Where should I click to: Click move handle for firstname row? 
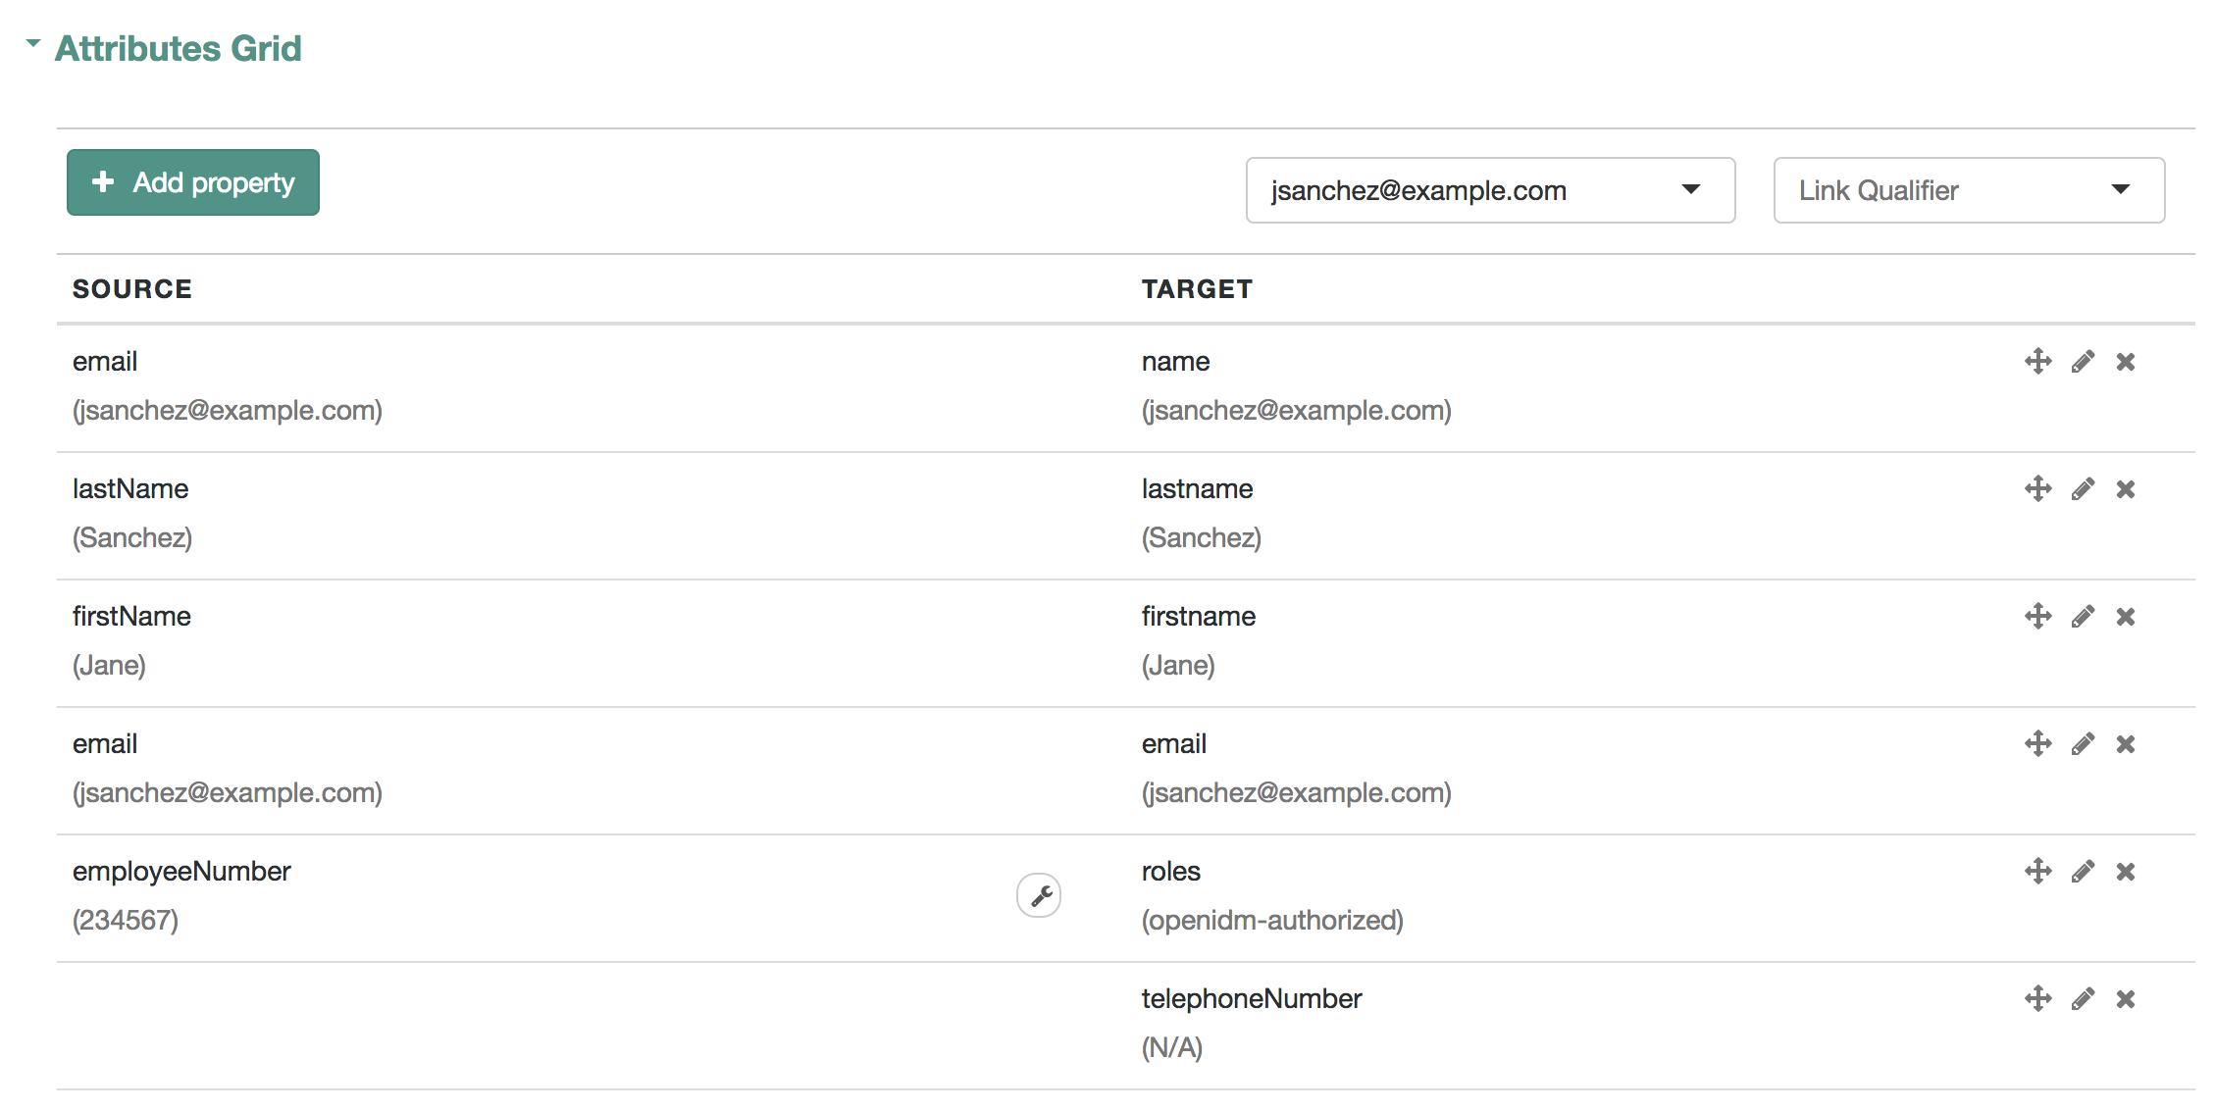tap(2038, 616)
